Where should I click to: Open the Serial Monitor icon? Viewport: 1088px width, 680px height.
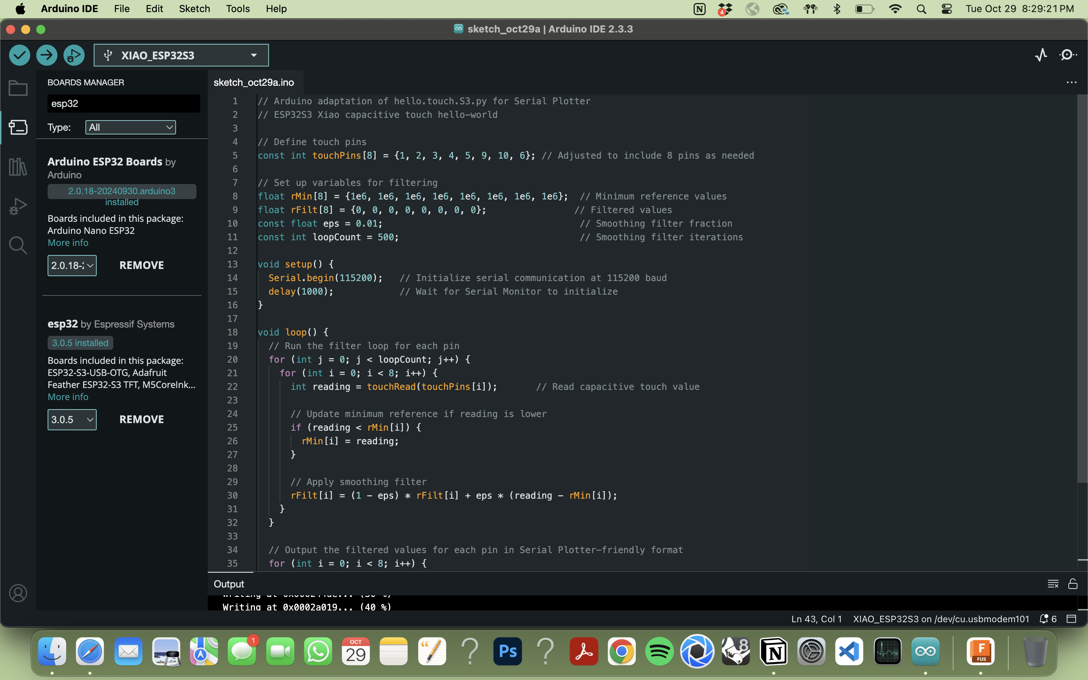[1068, 55]
